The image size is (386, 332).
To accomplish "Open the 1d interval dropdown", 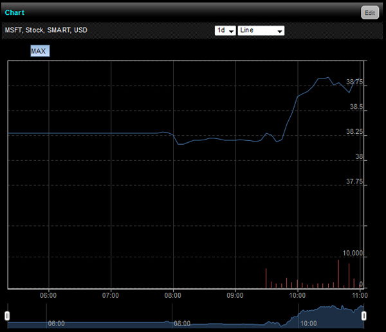I will pyautogui.click(x=225, y=30).
